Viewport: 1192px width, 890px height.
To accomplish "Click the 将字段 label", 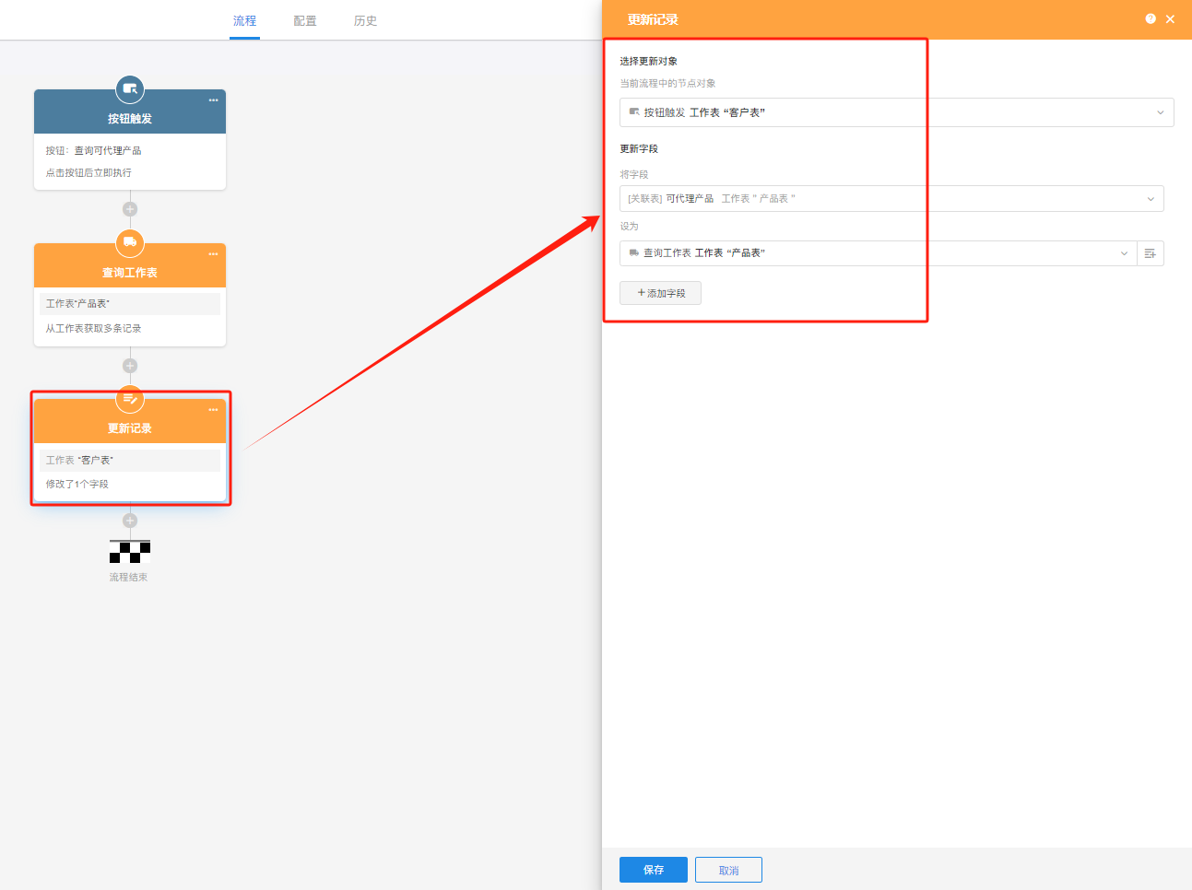I will [x=634, y=174].
